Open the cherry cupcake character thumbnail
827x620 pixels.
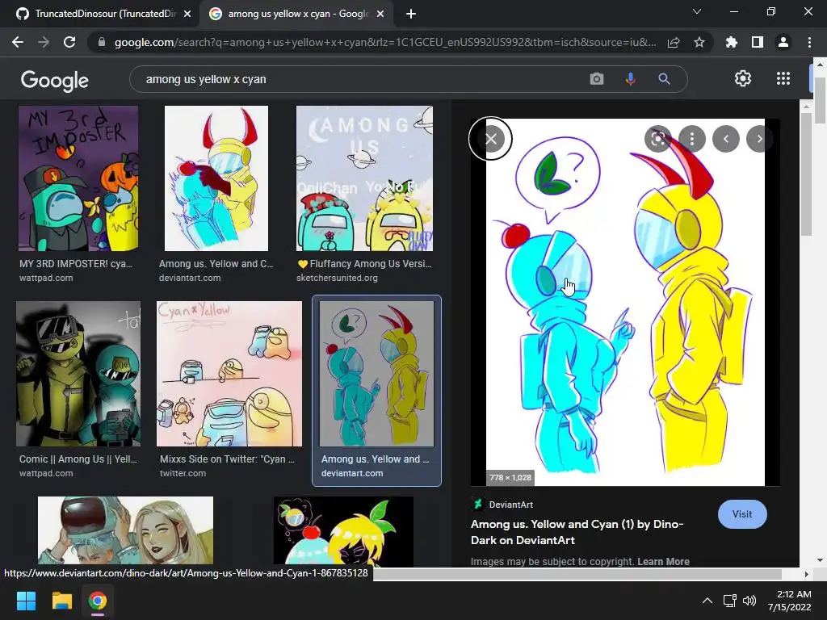point(343,530)
